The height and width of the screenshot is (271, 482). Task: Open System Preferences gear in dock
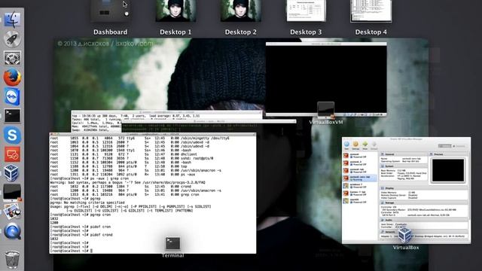coord(12,58)
